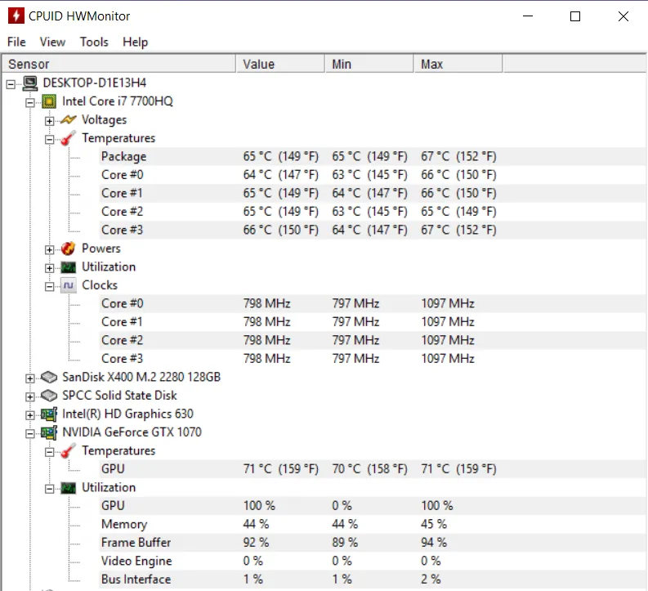Click the Value column header
The image size is (648, 591).
coord(280,64)
